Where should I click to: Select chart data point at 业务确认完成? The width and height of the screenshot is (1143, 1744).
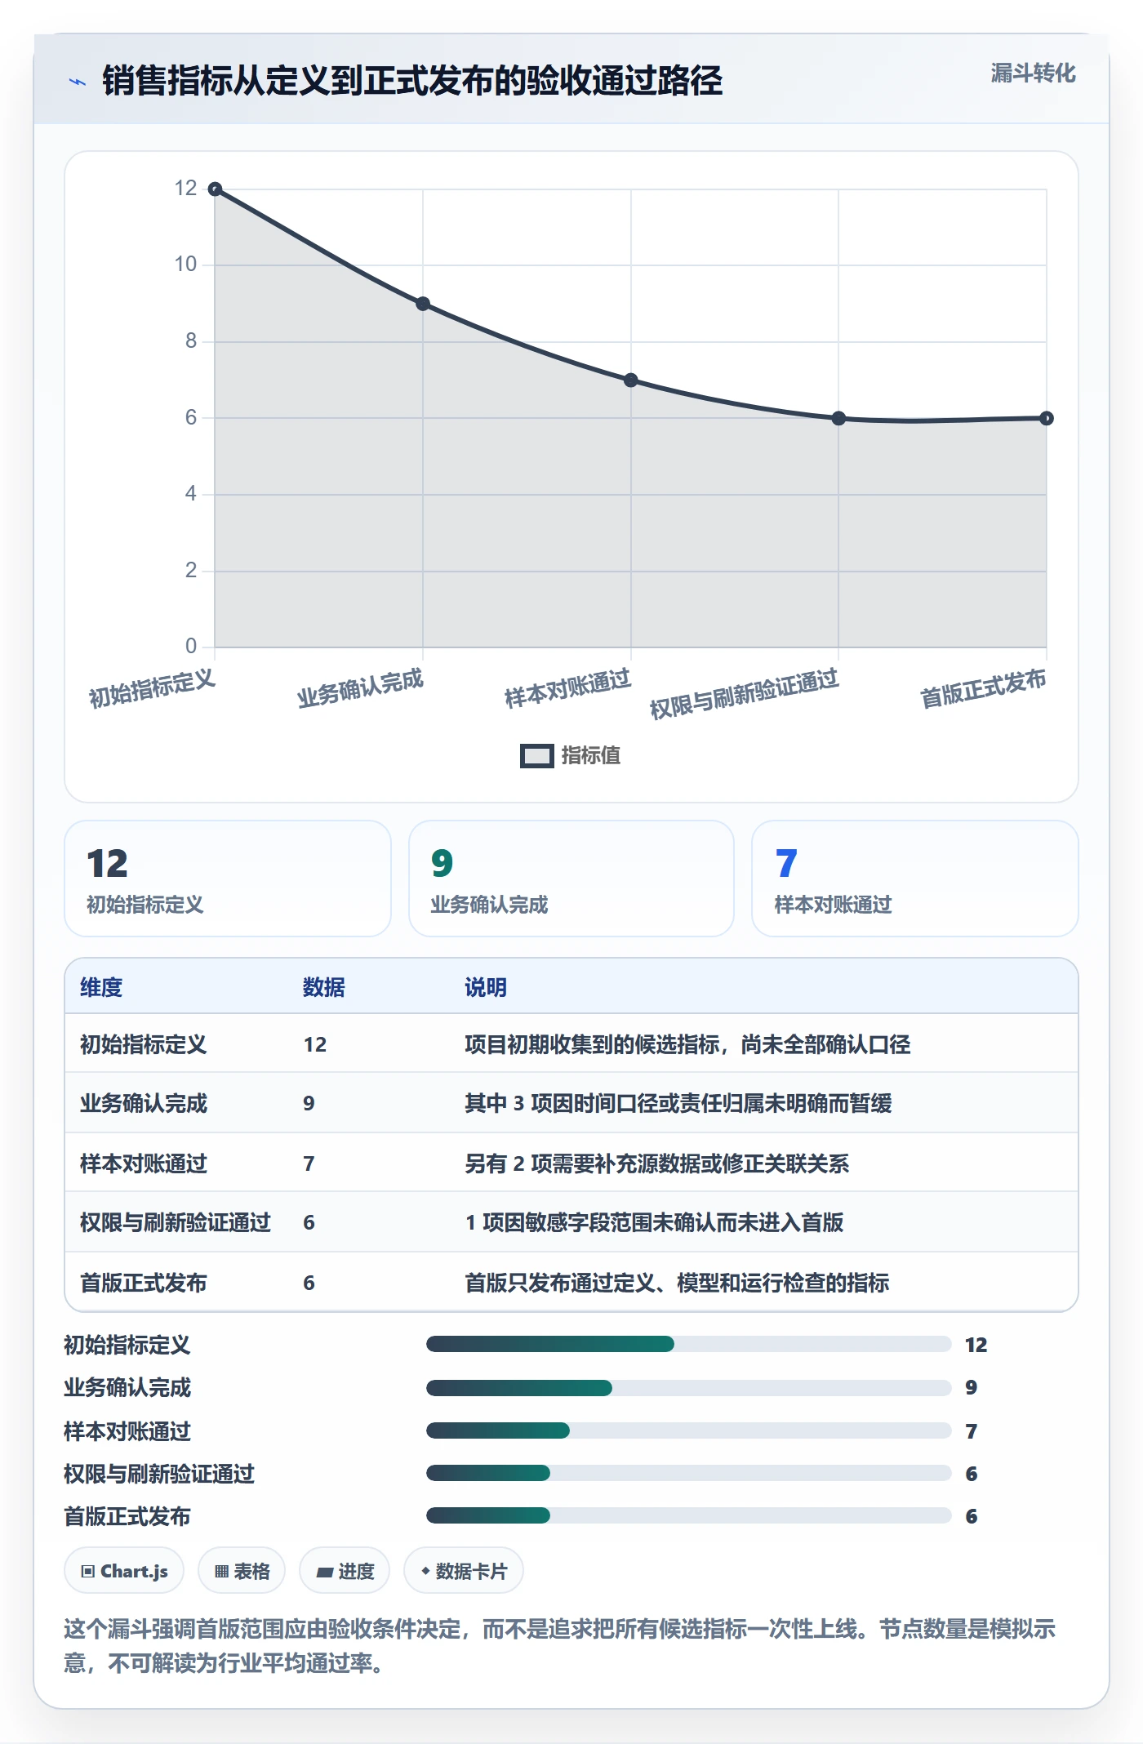(423, 304)
